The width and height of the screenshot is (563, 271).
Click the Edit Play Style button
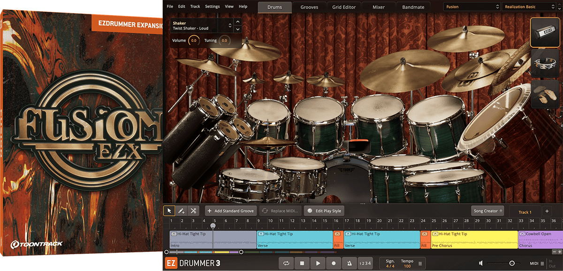[x=324, y=211]
